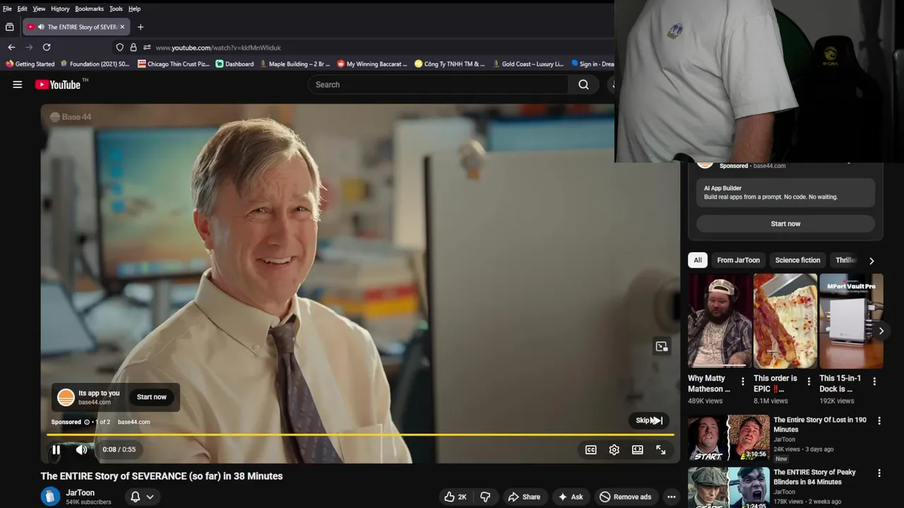Viewport: 904px width, 508px height.
Task: Mute the video volume speaker
Action: point(82,449)
